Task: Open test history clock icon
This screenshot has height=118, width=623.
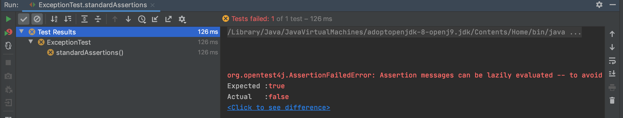Action: (x=142, y=19)
